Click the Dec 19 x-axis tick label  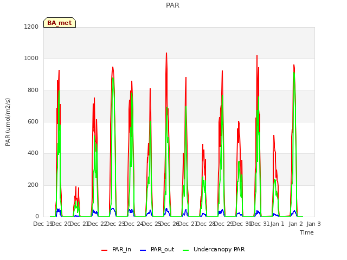pos(42,224)
